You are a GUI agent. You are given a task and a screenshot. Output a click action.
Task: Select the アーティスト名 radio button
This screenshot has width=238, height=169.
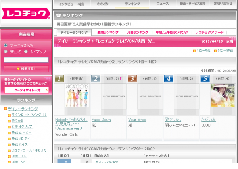click(x=6, y=45)
